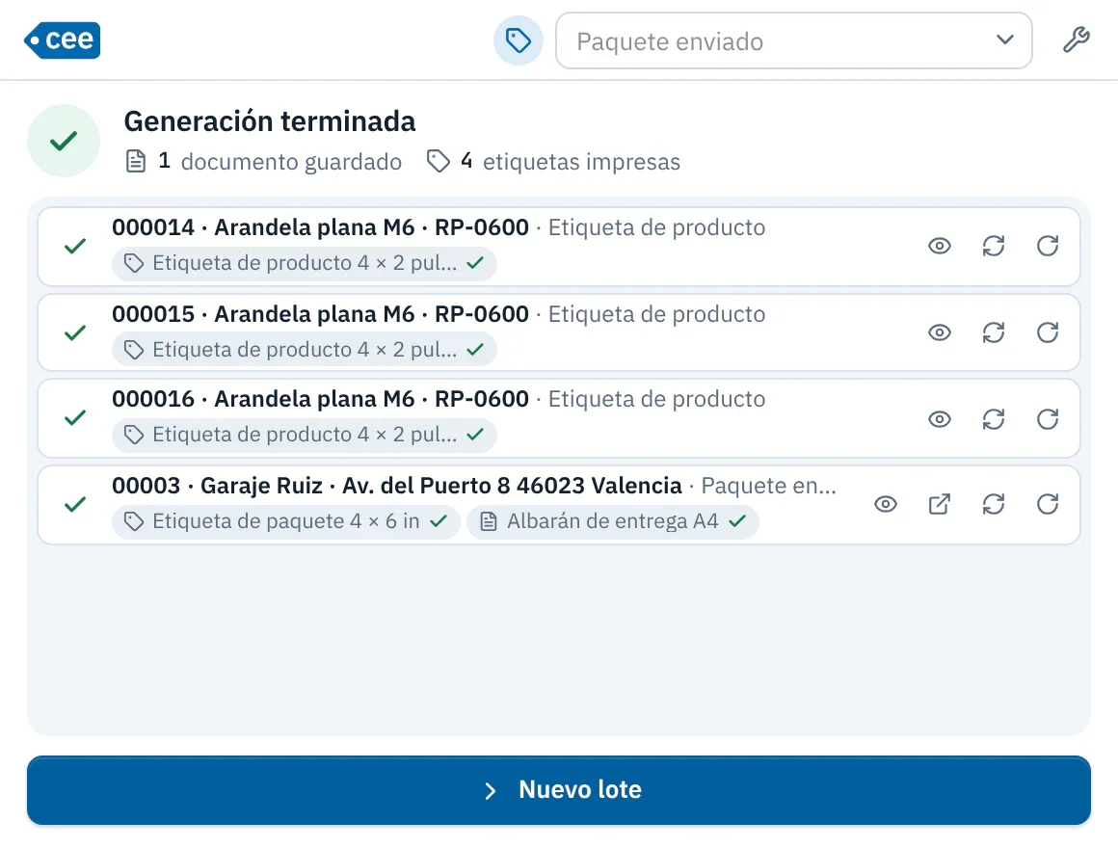Select row 000016 · Arandela plana M6
1118x848 pixels.
[559, 419]
